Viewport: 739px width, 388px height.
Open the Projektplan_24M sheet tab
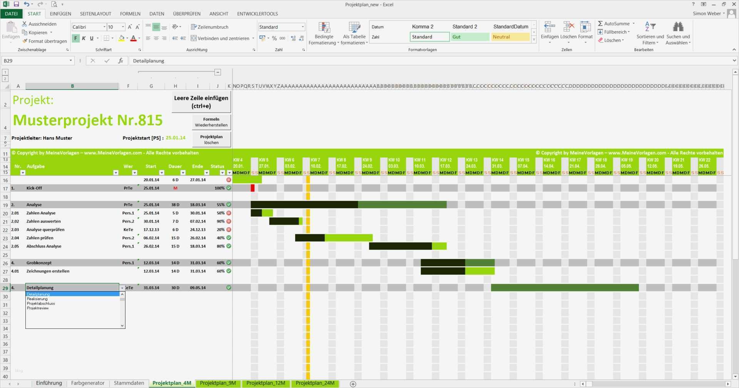tap(314, 383)
